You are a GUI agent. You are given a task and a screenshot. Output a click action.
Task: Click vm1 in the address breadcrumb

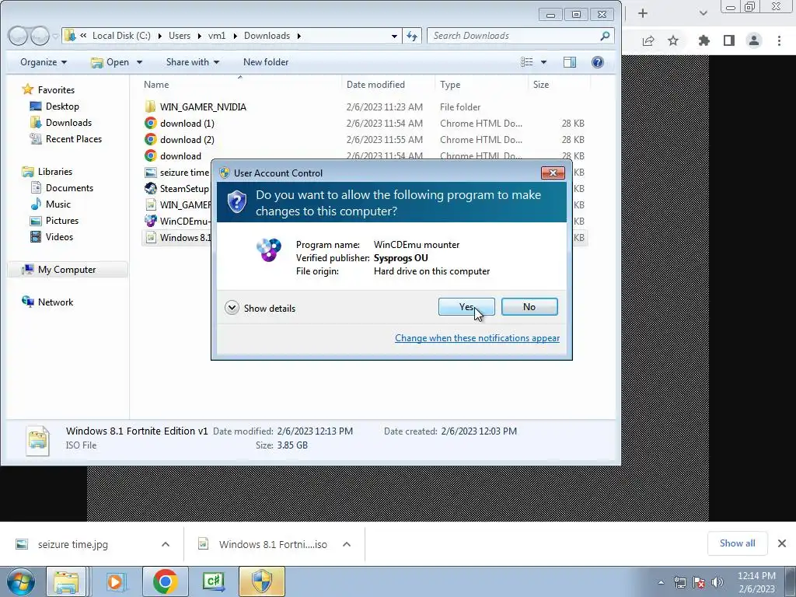tap(217, 36)
